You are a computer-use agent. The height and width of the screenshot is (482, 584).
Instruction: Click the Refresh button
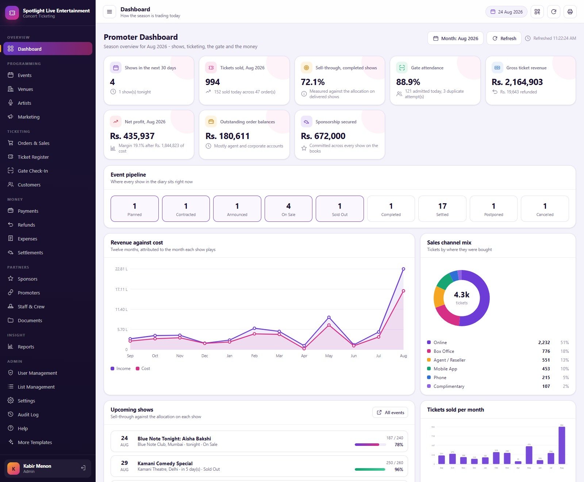(504, 38)
